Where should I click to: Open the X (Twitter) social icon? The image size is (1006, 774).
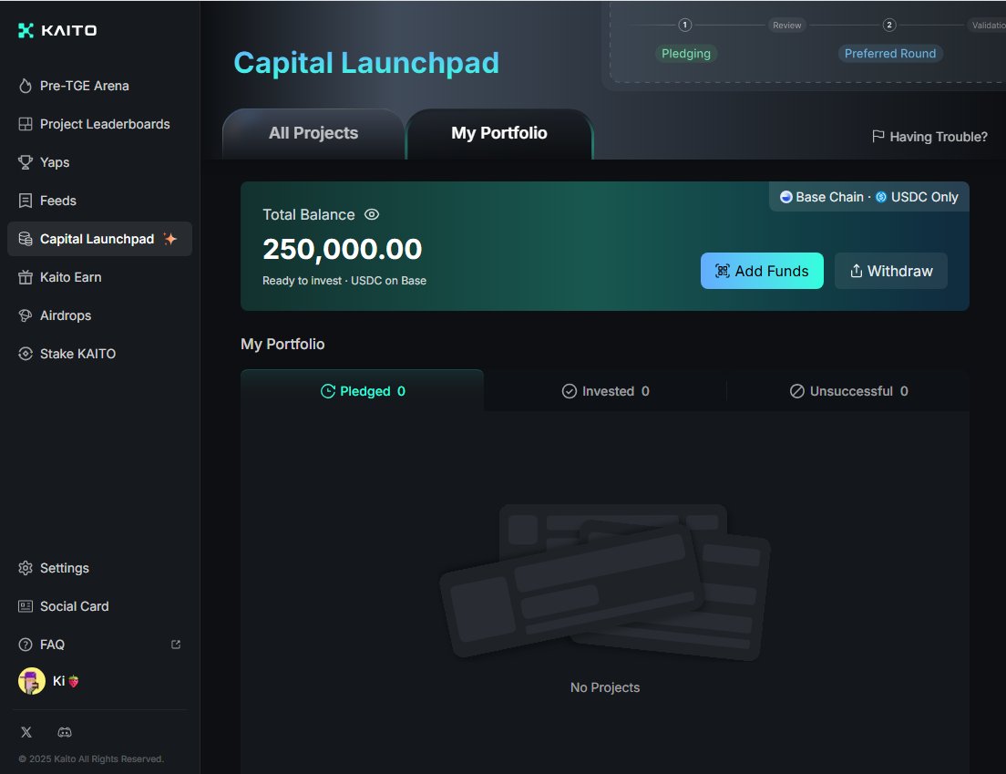(26, 732)
